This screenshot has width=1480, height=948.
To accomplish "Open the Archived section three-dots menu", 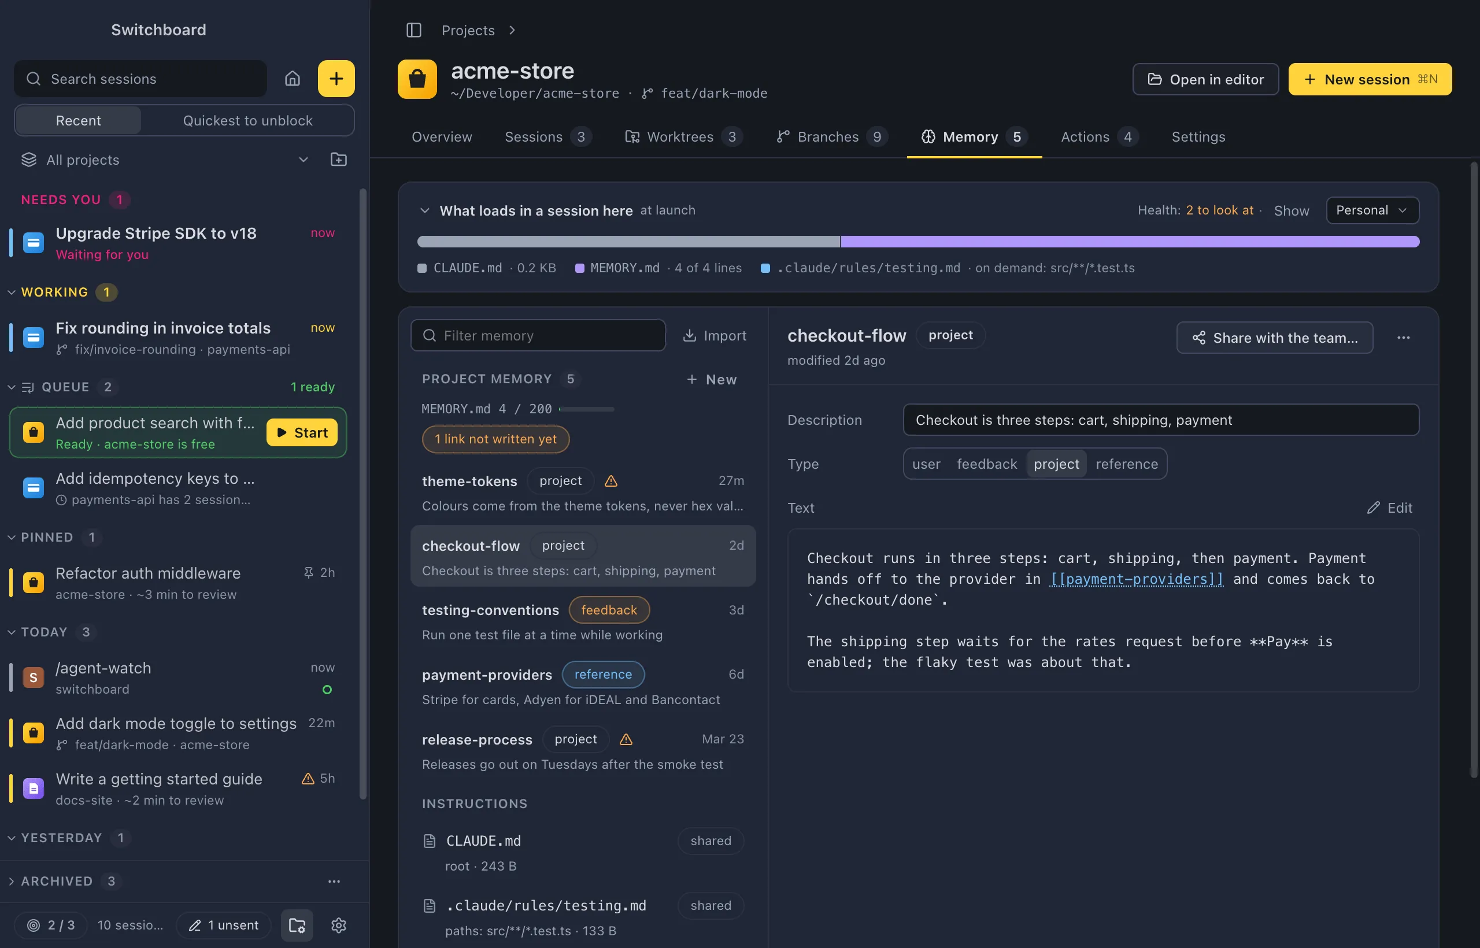I will [334, 882].
